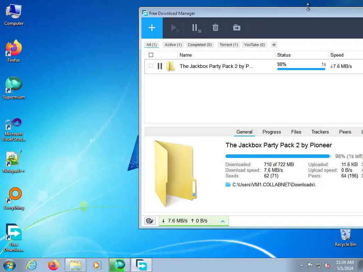Select Microsoft Visual Studio desktop shortcut
The image size is (363, 272).
14,130
